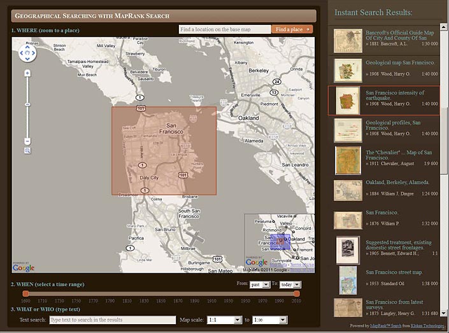Viewport: 449px width, 333px height.
Task: Open San Francisco from latest surveys result
Action: [x=394, y=304]
